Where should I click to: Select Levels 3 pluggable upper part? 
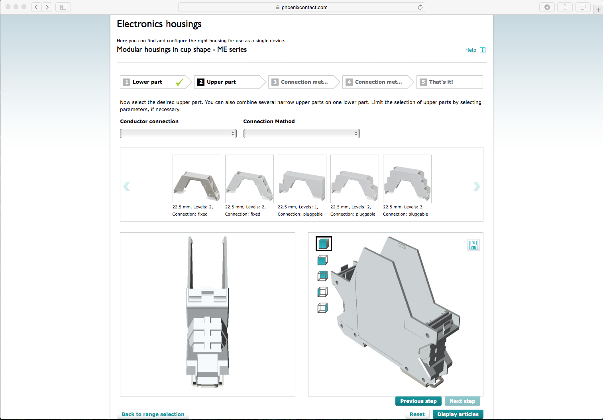407,179
